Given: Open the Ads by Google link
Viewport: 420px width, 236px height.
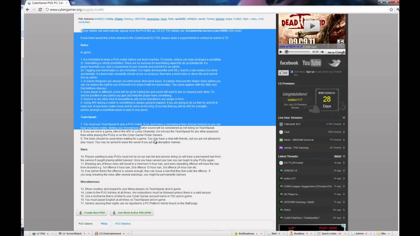Looking at the screenshot, I should [x=336, y=52].
